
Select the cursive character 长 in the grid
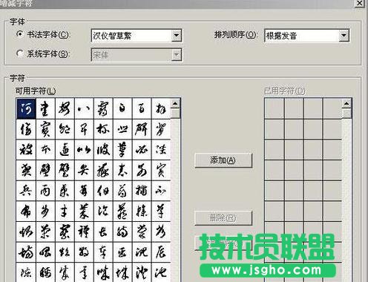(x=103, y=232)
